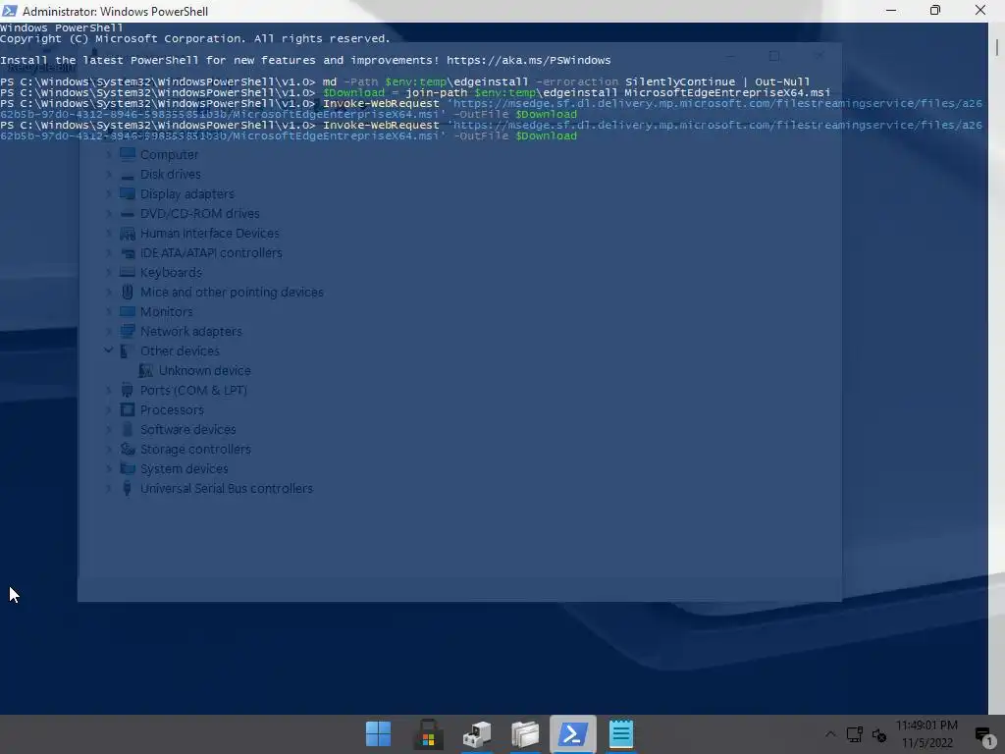Screen dimensions: 1005x754
Task: Select the Other devices category icon
Action: point(128,351)
